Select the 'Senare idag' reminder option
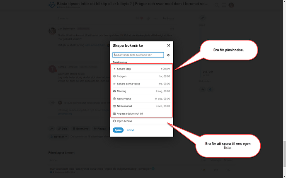Viewport: 286px width, 178px height. coord(141,68)
